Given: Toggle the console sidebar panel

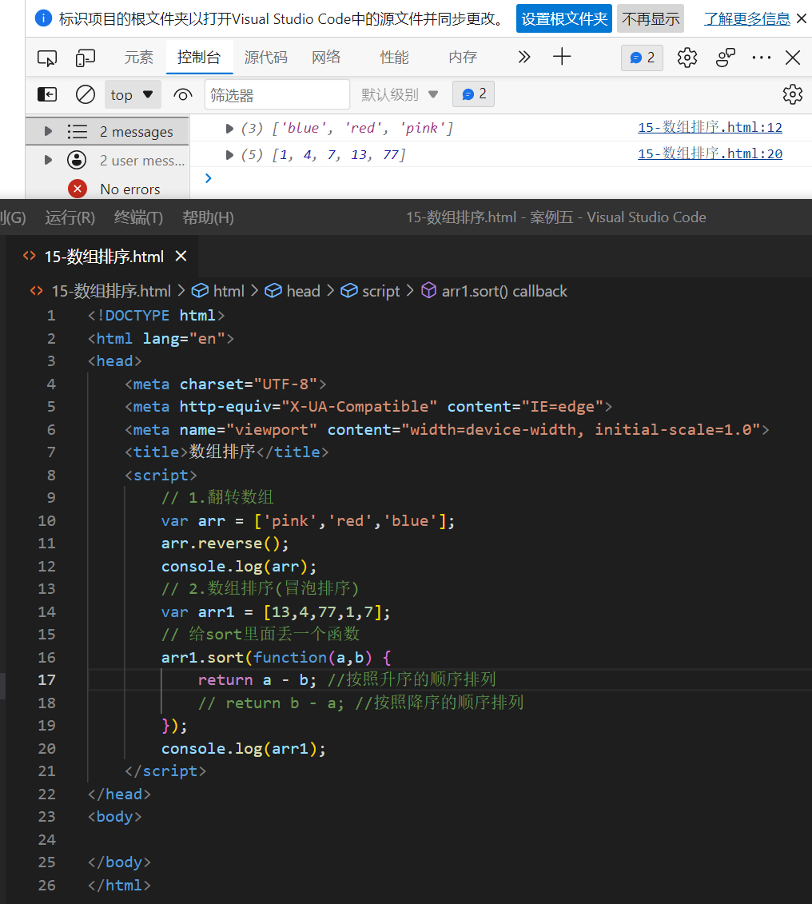Looking at the screenshot, I should [x=47, y=94].
